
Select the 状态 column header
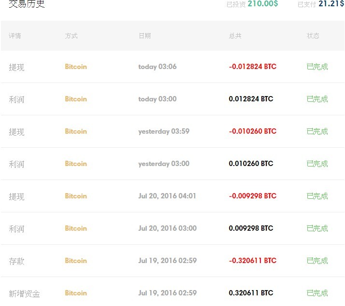(313, 36)
